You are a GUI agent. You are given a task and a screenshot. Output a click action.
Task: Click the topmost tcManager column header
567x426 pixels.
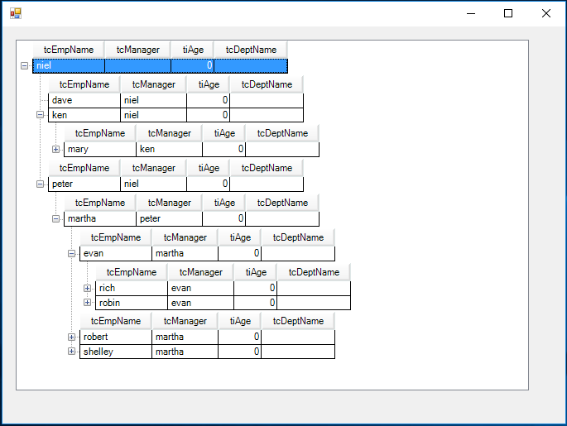(137, 50)
